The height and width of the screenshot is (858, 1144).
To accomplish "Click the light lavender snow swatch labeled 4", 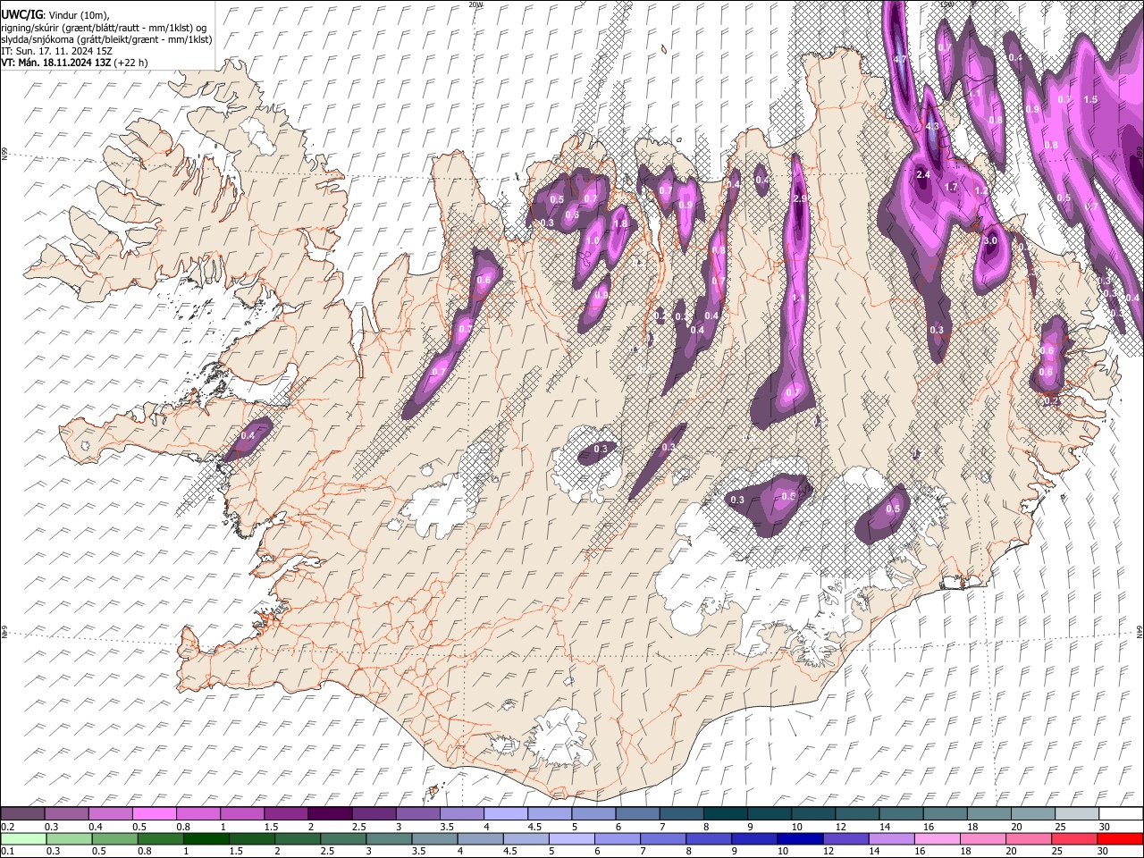I will pos(506,814).
